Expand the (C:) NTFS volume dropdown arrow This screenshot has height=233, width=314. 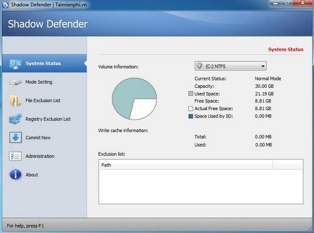(263, 66)
